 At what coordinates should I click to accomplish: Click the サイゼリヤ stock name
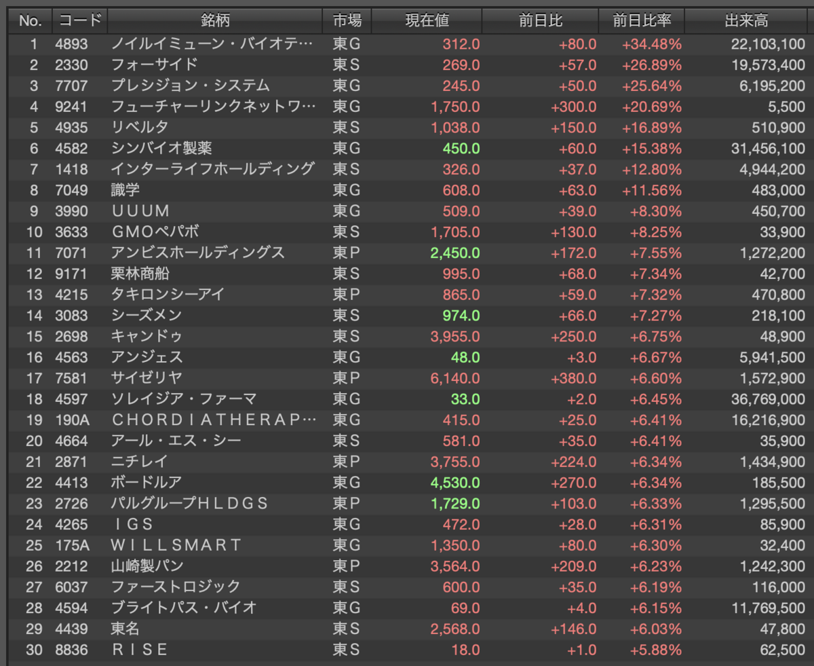click(x=147, y=378)
